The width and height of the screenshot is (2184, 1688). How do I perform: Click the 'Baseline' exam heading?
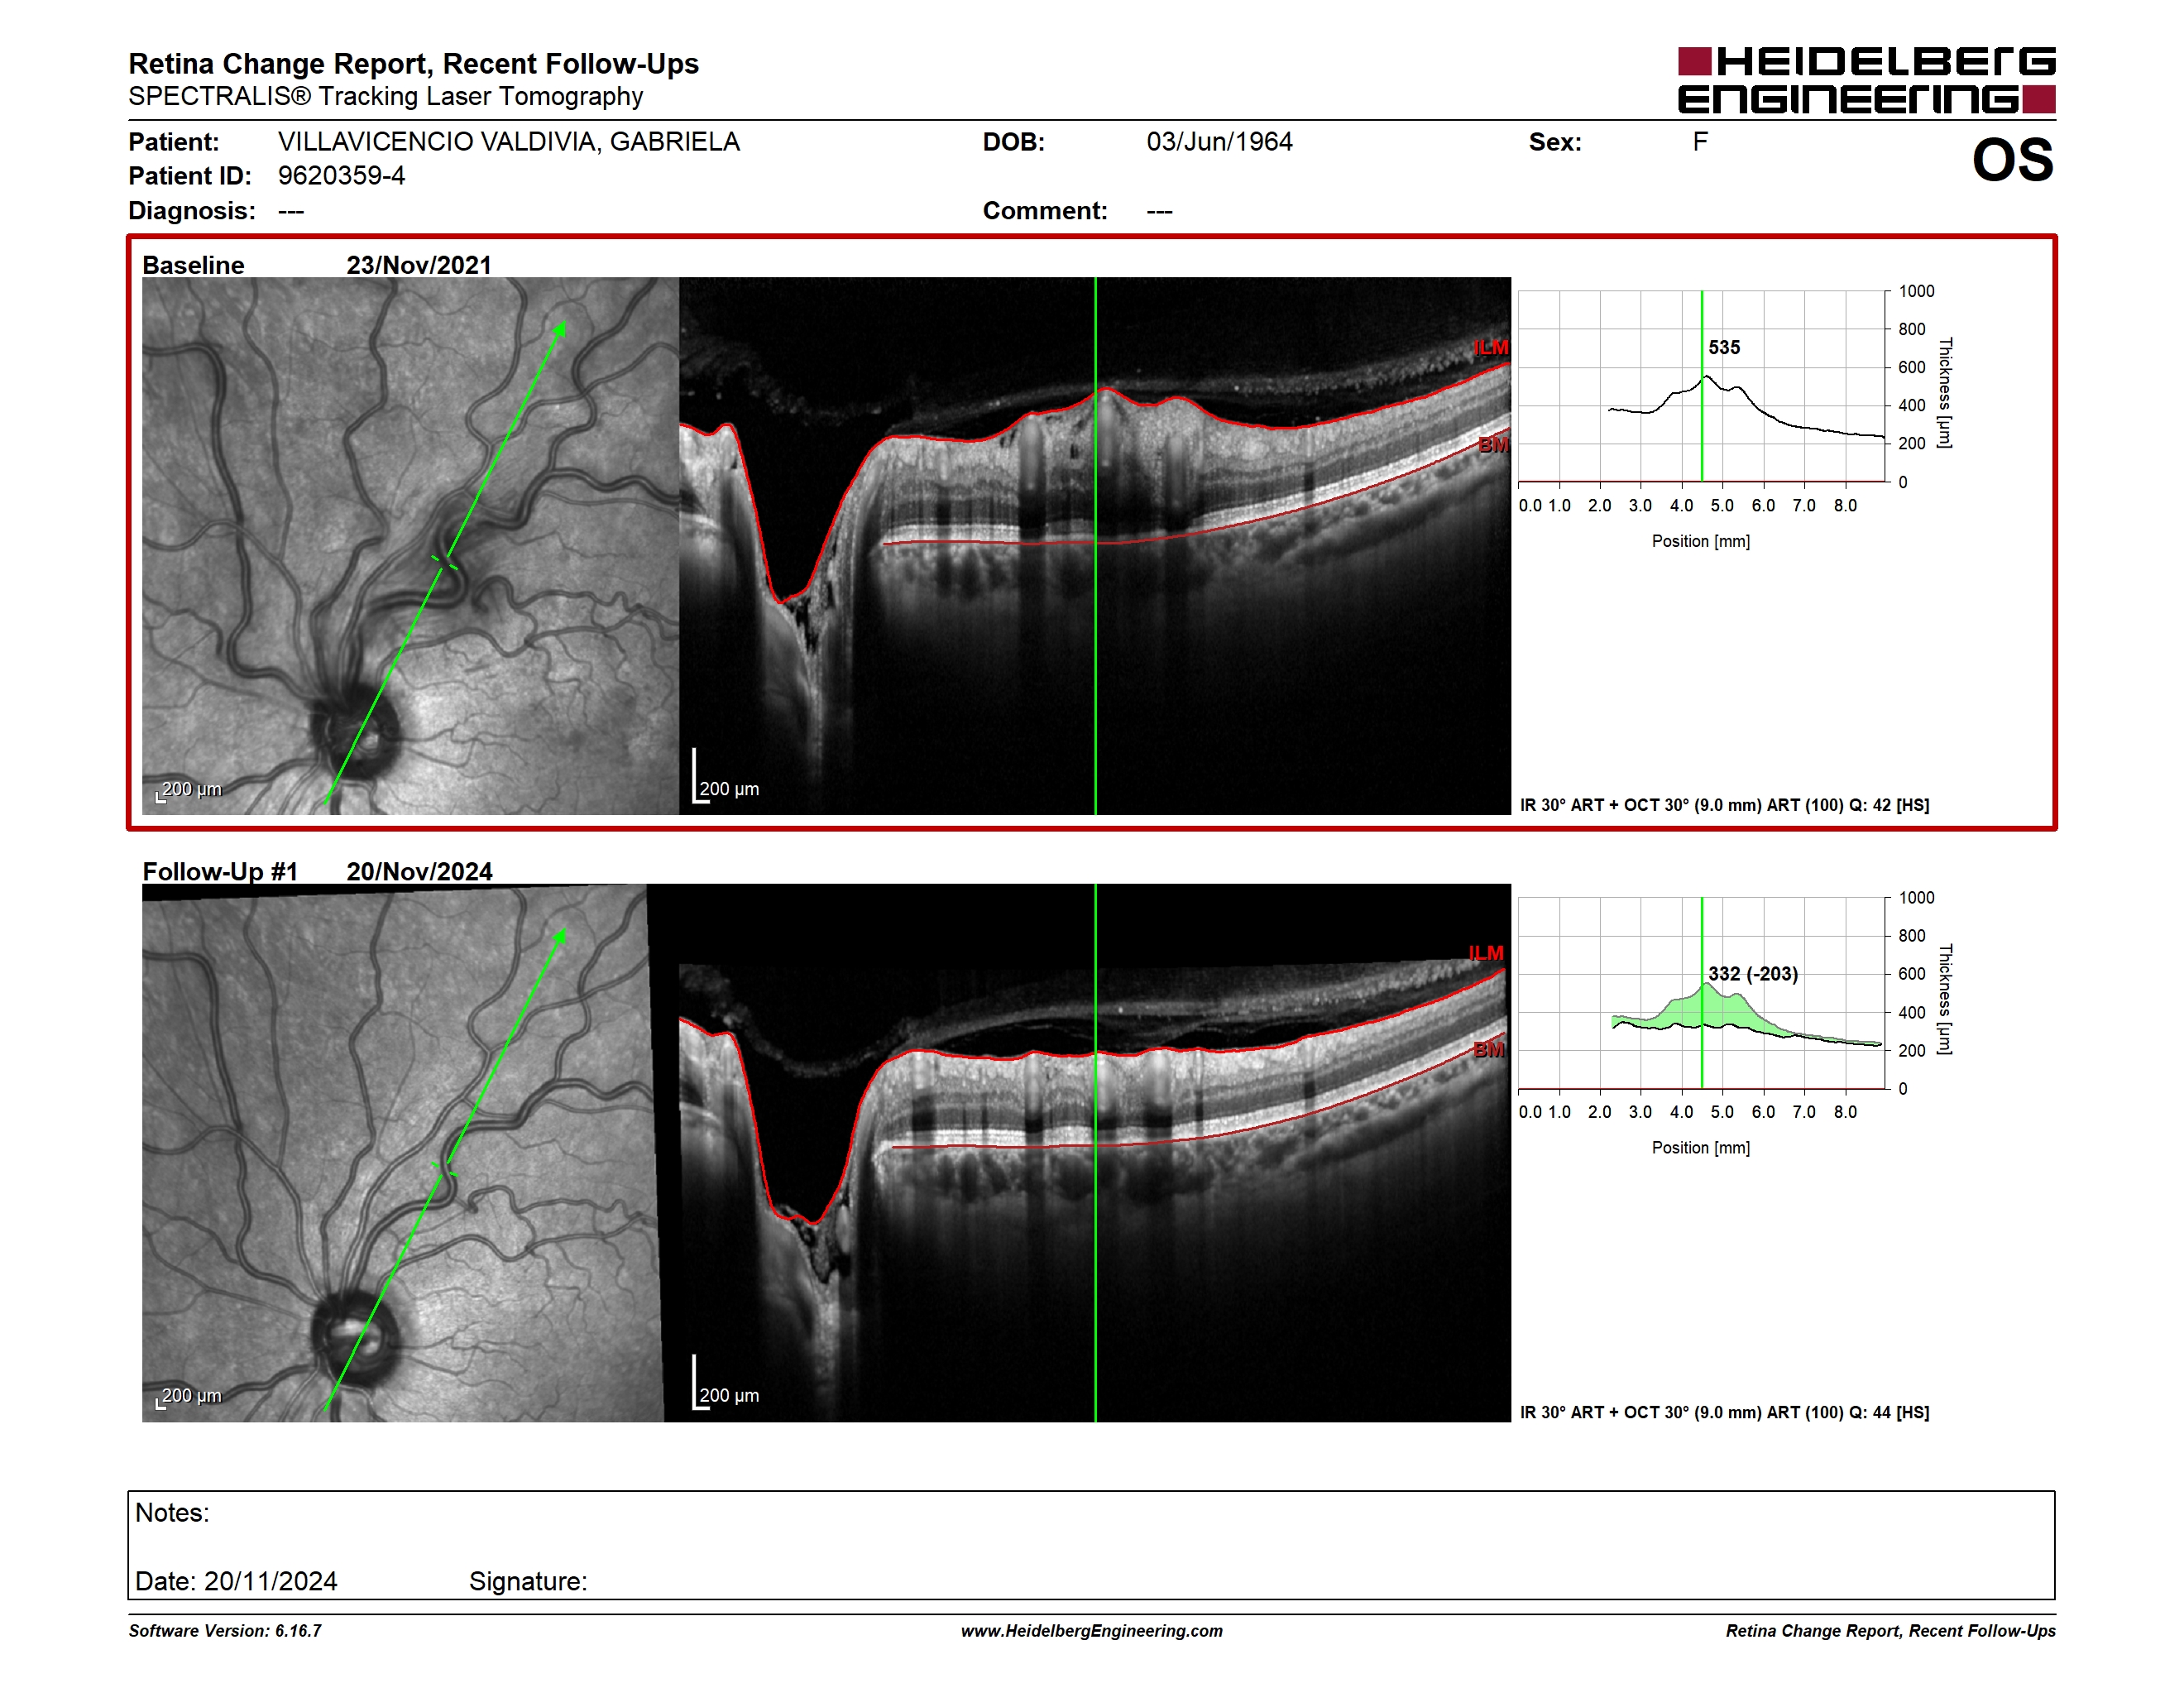tap(193, 265)
